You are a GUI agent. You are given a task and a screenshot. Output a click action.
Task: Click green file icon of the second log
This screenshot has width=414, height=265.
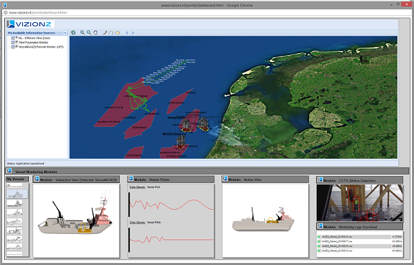pos(319,242)
